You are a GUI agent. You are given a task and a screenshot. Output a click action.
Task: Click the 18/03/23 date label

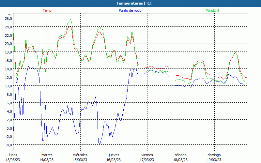[180, 160]
